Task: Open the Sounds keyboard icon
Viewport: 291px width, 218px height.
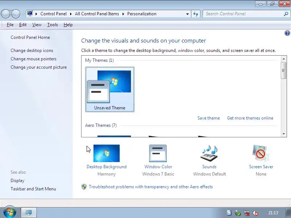Action: click(x=209, y=153)
